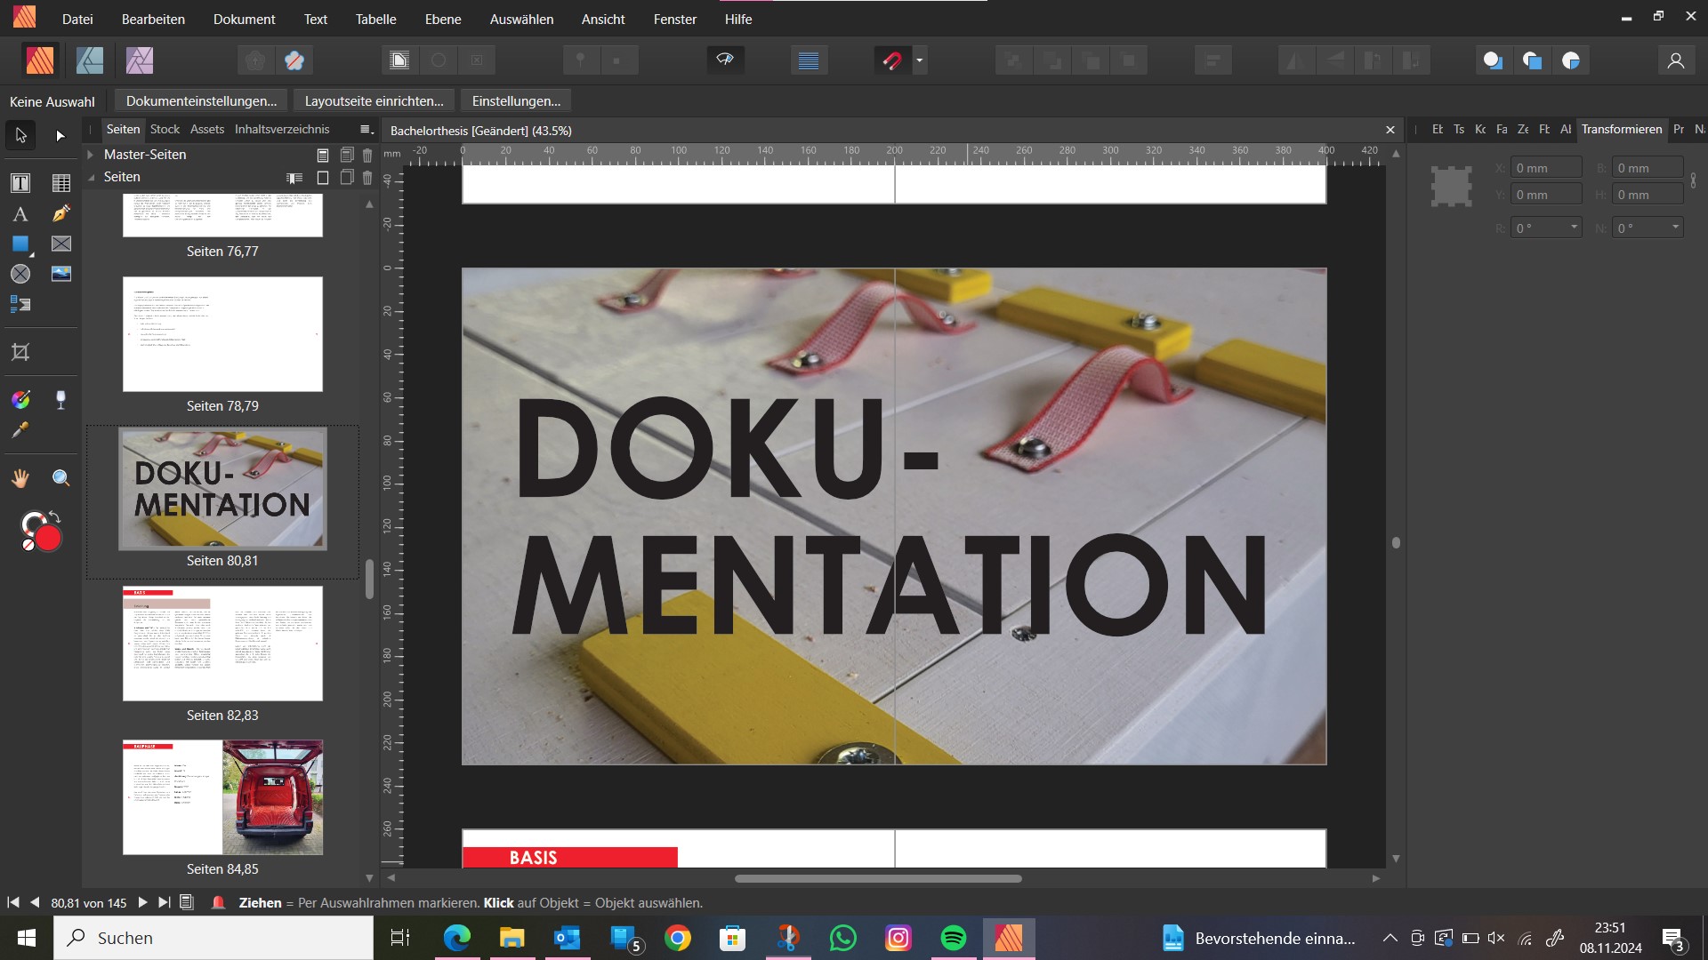Open the Seiten panel options menu
This screenshot has height=960, width=1708.
[x=365, y=130]
